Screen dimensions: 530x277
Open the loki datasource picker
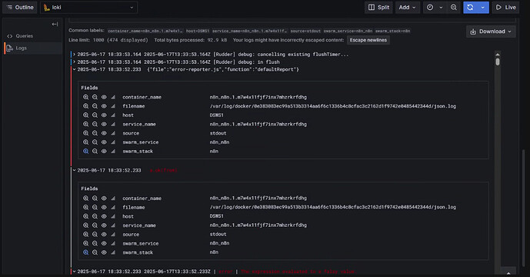point(89,8)
